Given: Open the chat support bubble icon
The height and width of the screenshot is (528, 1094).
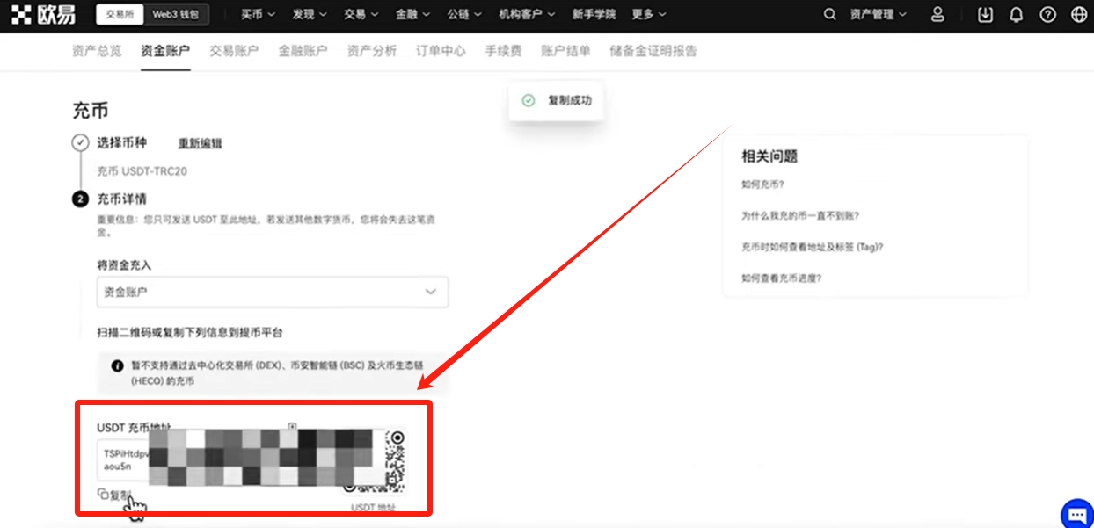Looking at the screenshot, I should pyautogui.click(x=1077, y=513).
